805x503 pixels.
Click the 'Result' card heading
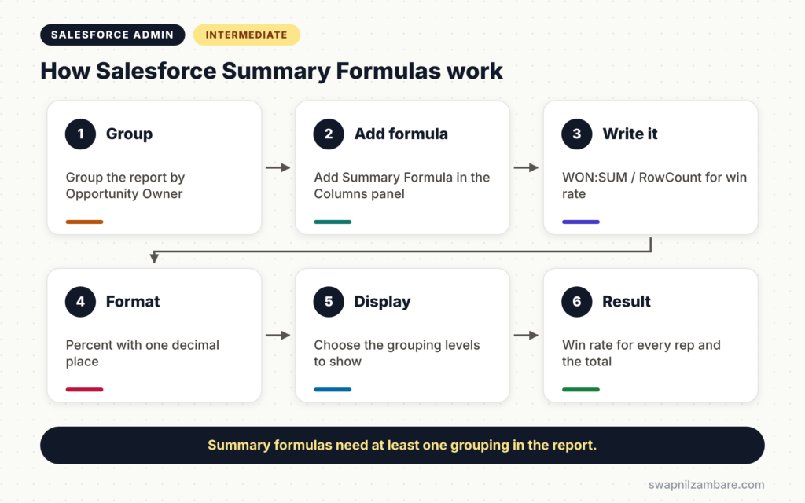click(627, 301)
